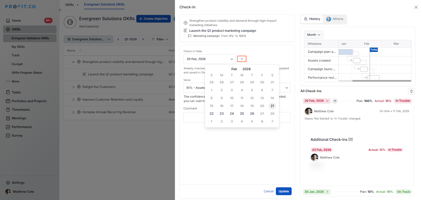The height and width of the screenshot is (200, 422).
Task: Pick 24 in the February calendar
Action: (x=232, y=114)
